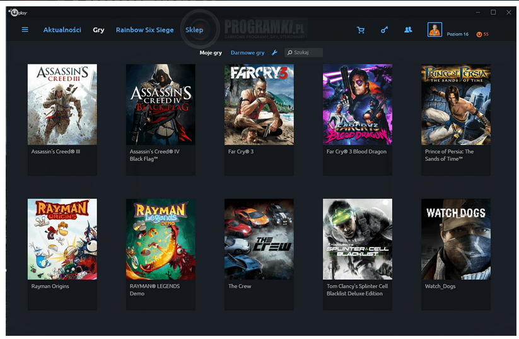
Task: Open the shopping cart
Action: click(361, 30)
